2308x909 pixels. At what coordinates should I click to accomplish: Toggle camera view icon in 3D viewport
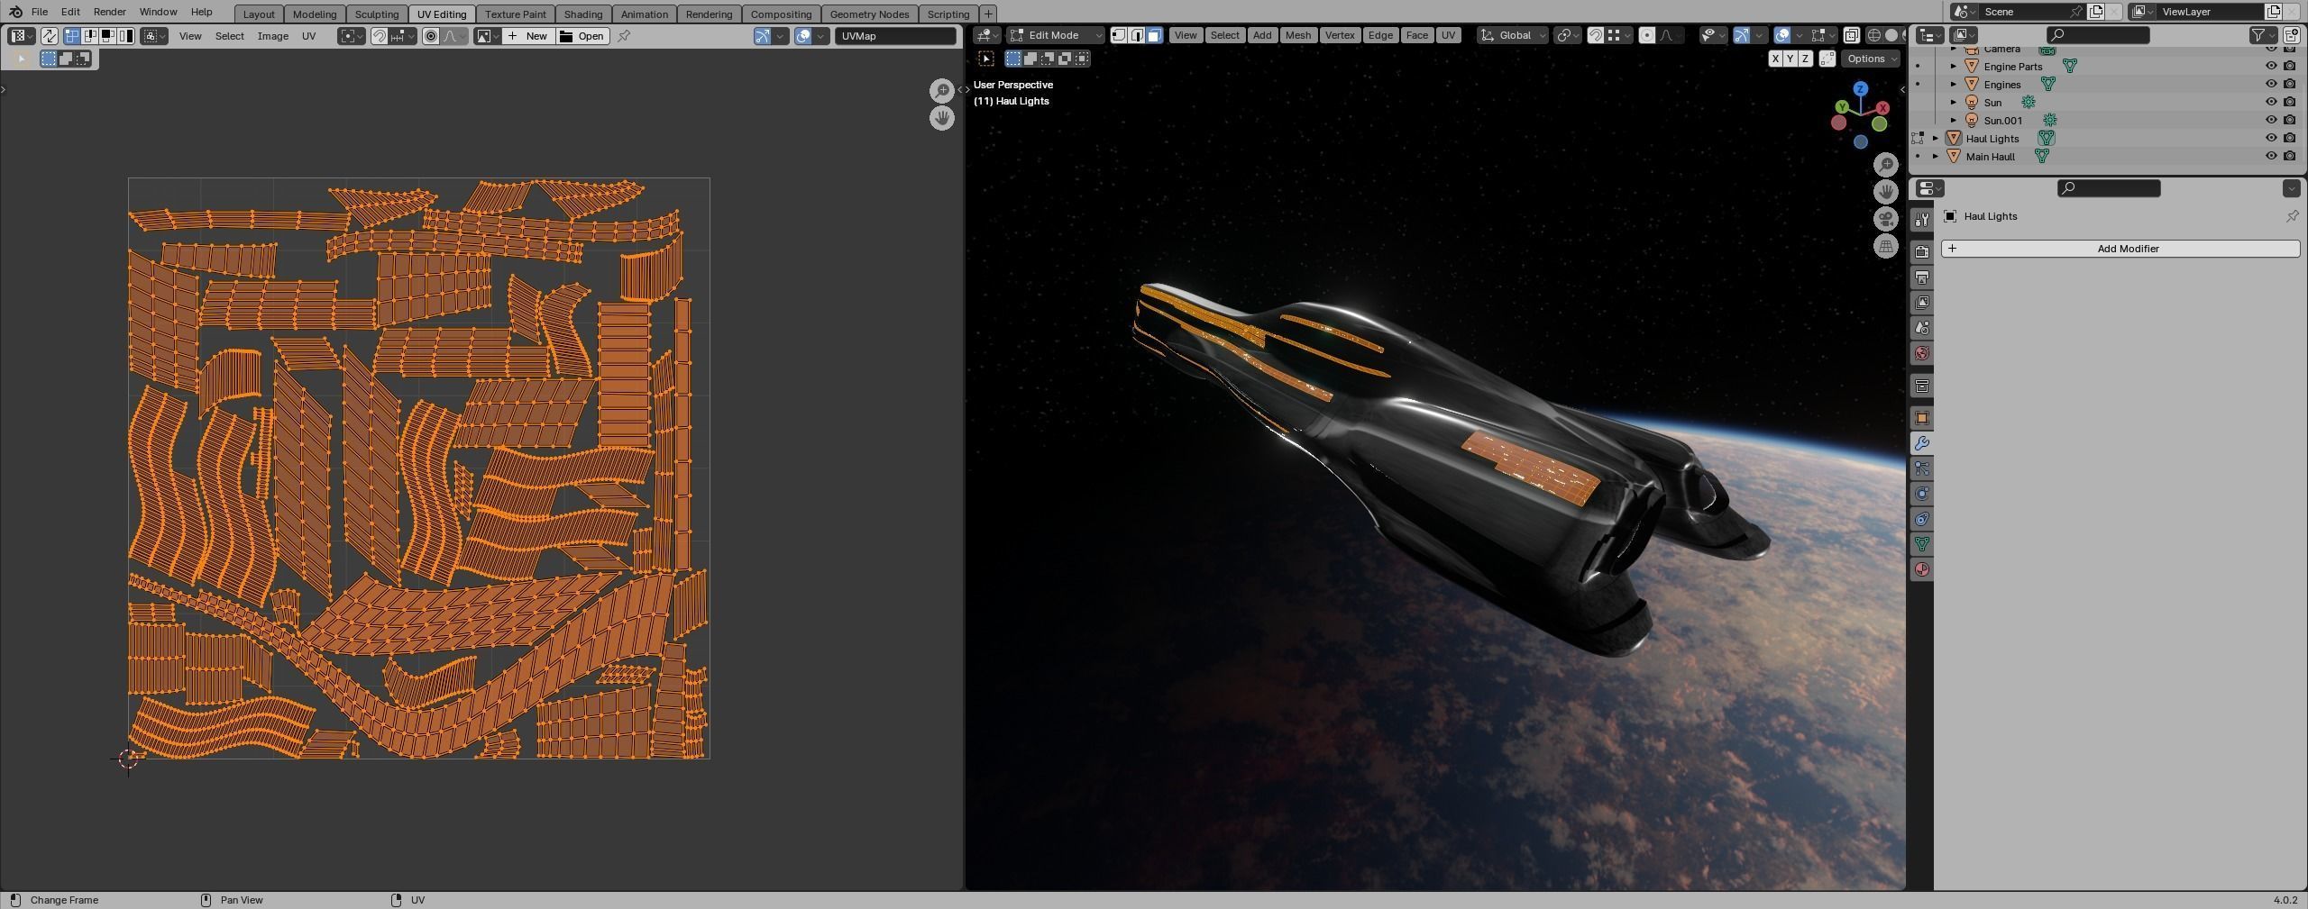click(x=1886, y=219)
